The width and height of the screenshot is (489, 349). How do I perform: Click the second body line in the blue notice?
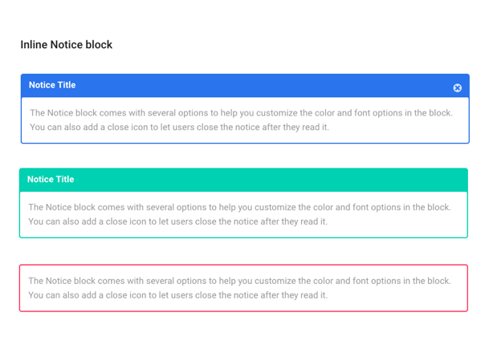[179, 127]
